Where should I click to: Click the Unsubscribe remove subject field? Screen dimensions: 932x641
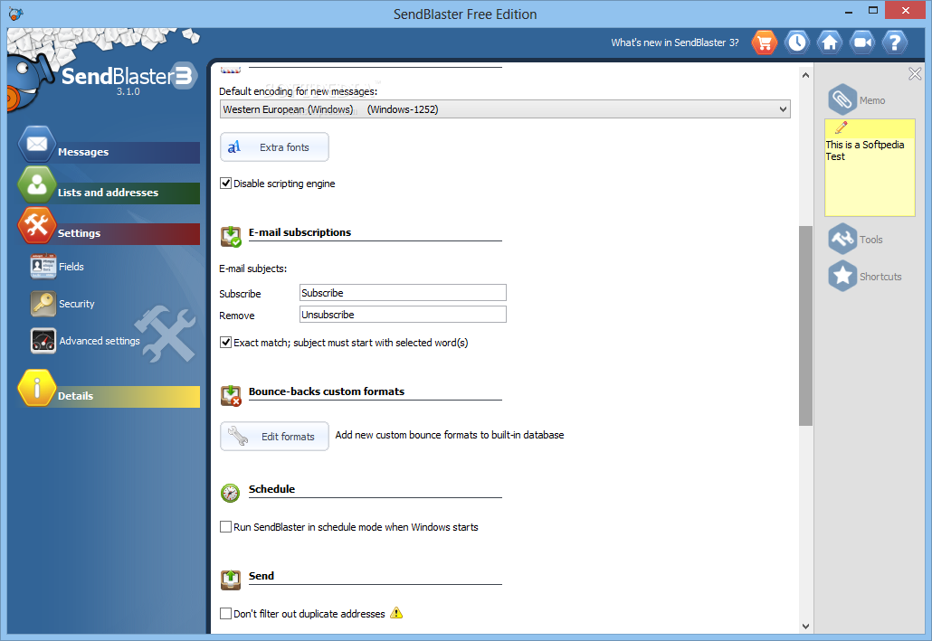tap(403, 315)
